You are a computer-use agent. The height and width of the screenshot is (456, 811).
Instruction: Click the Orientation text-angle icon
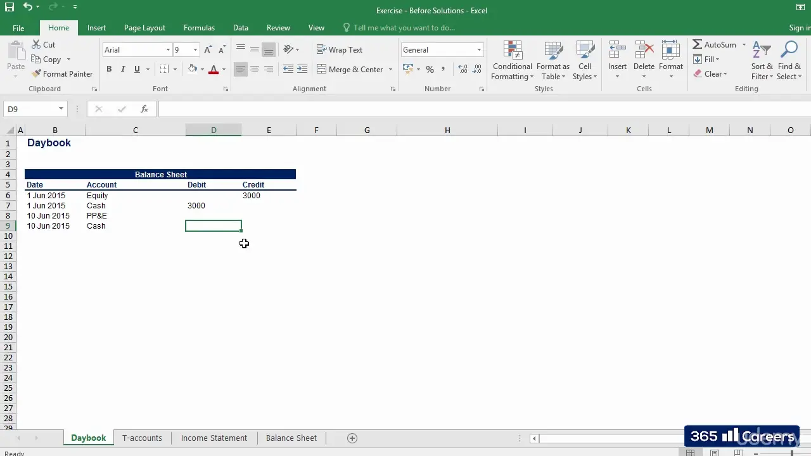click(288, 49)
